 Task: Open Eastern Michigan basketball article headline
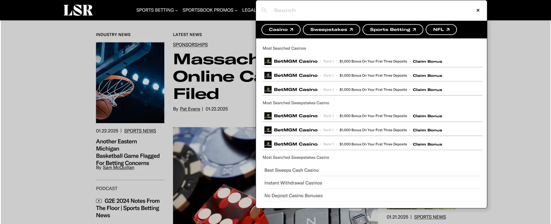128,152
